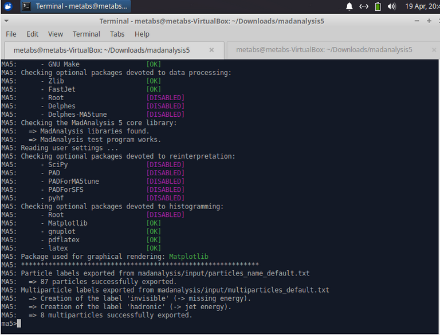Click the OK status next to gnuplot
The width and height of the screenshot is (440, 335).
click(154, 231)
